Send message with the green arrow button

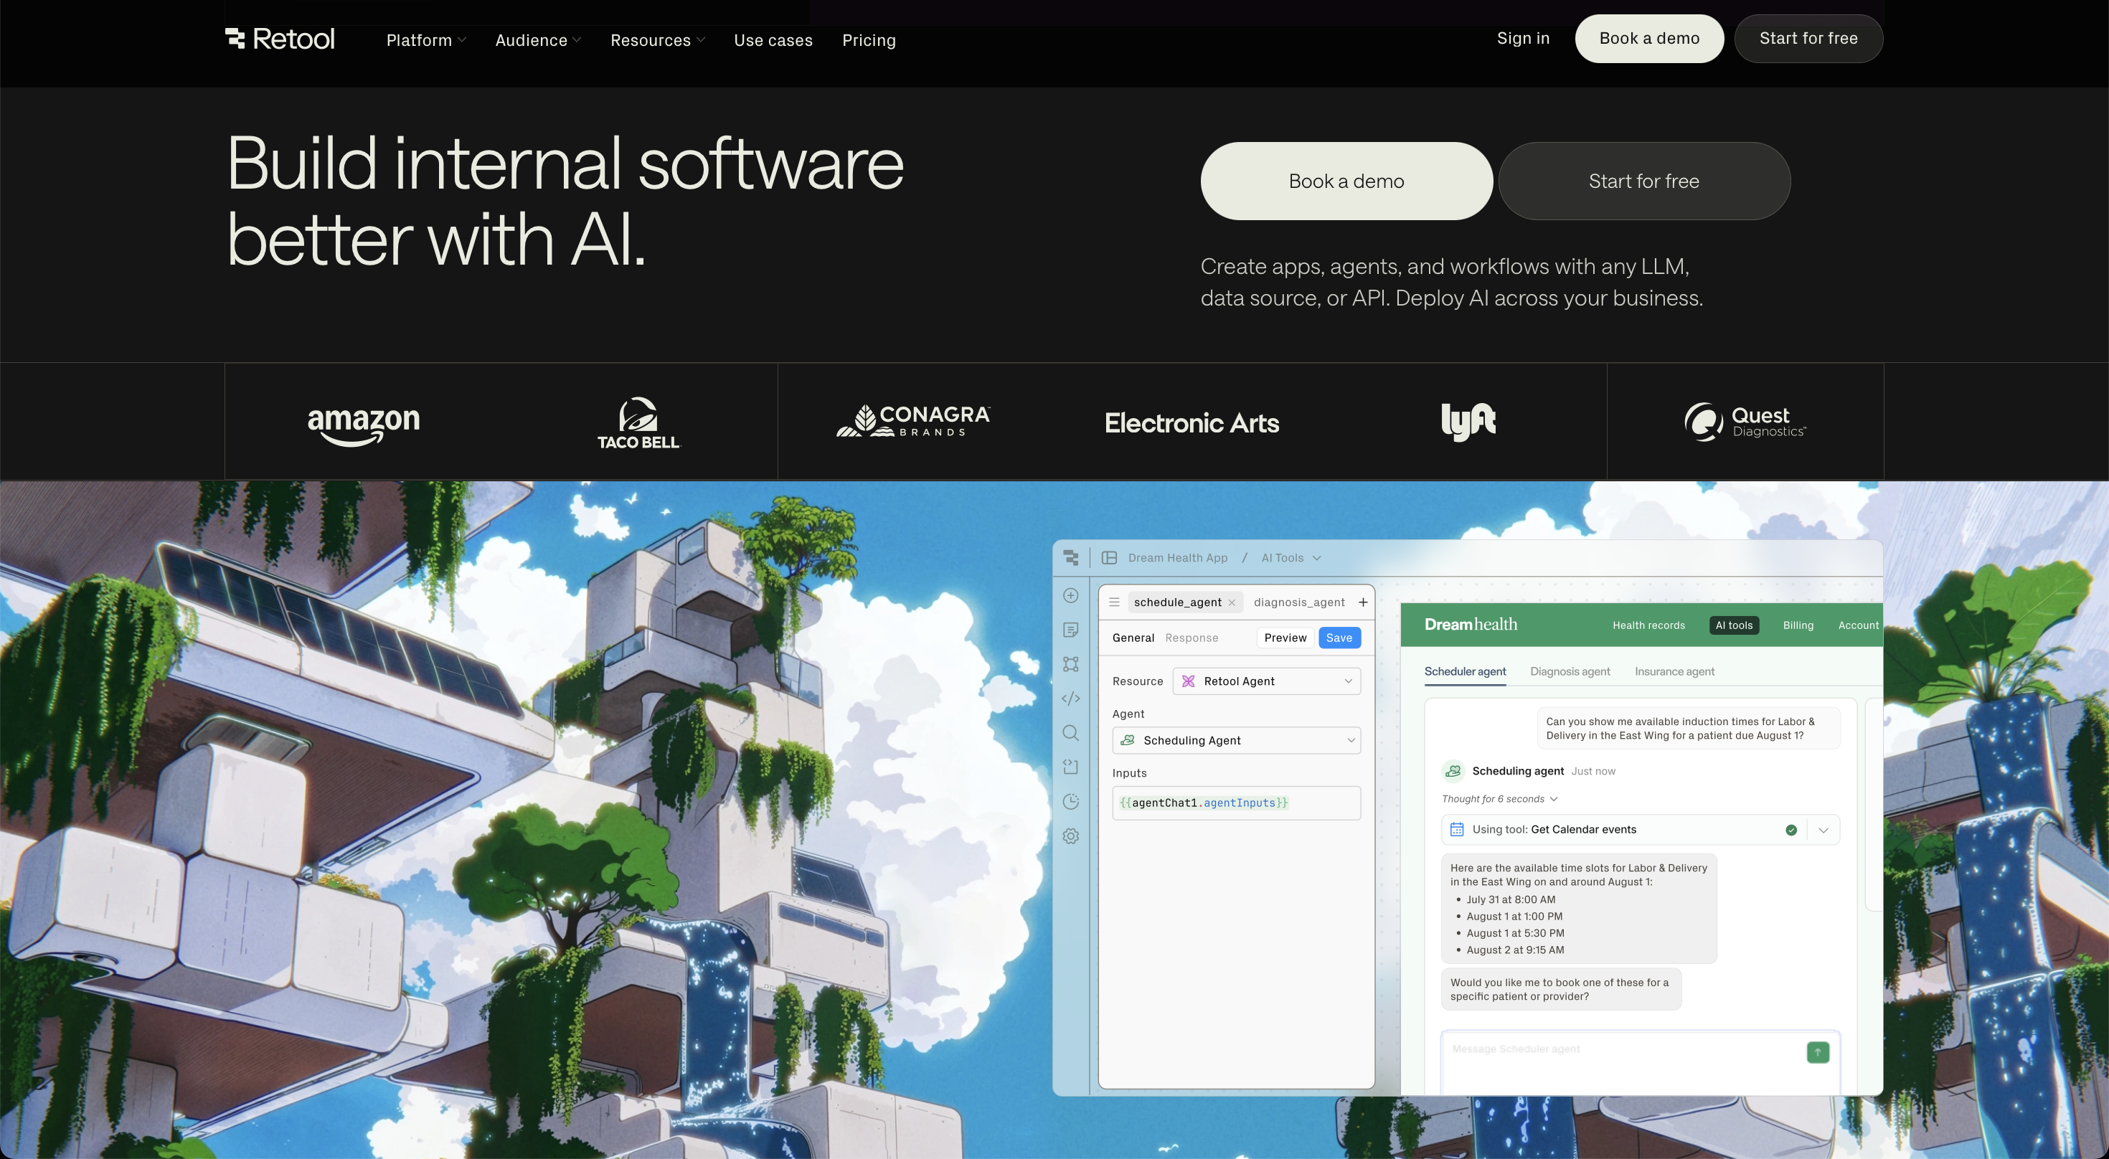[1818, 1053]
